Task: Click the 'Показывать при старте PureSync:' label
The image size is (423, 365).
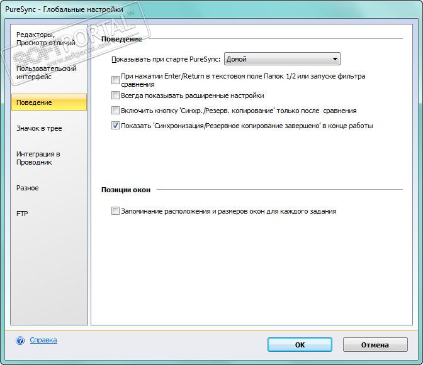Action: 166,59
